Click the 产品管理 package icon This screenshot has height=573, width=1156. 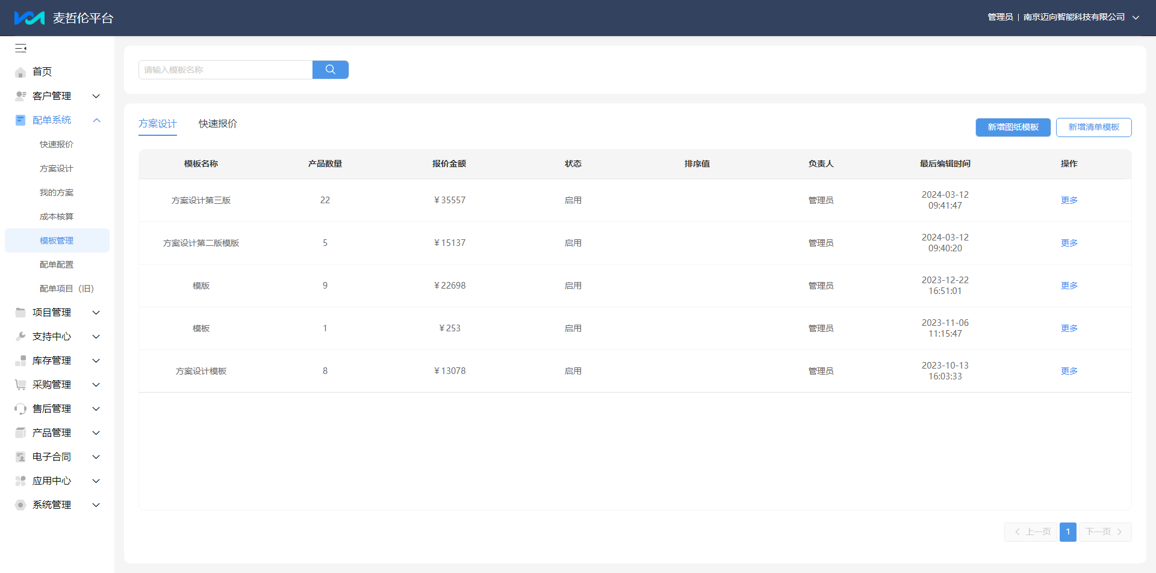pos(20,433)
